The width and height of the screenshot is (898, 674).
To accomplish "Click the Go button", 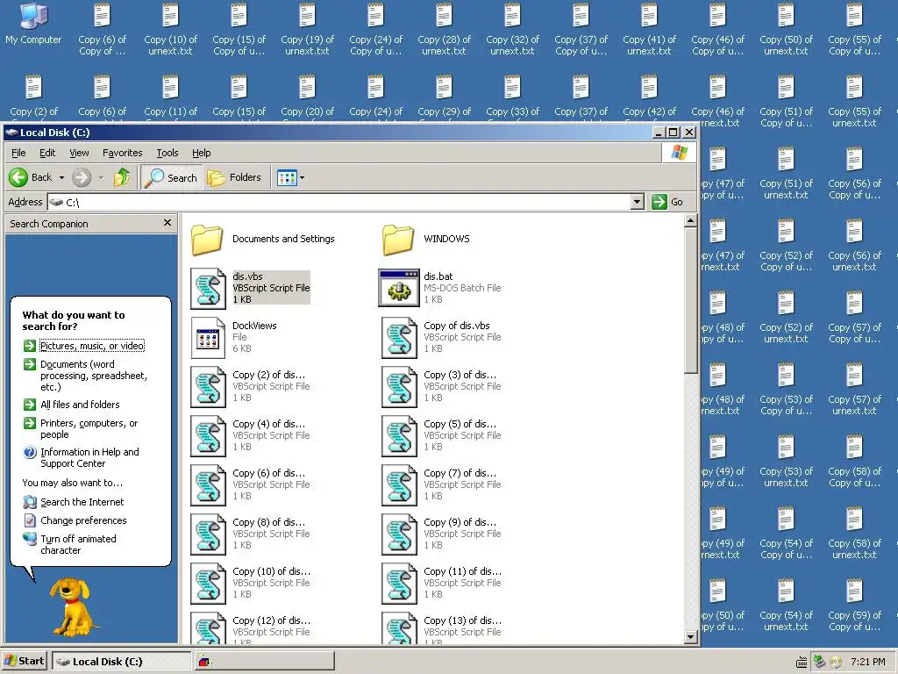I will pyautogui.click(x=667, y=202).
